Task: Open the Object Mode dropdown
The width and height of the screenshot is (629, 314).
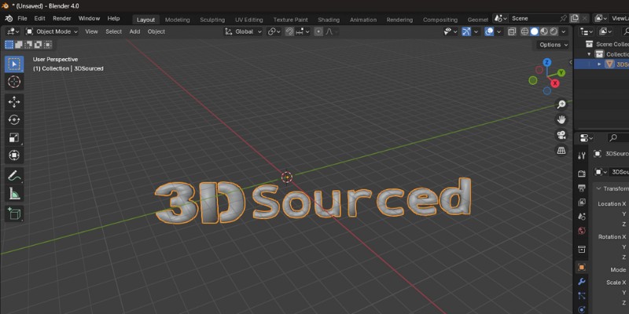Action: coord(52,31)
